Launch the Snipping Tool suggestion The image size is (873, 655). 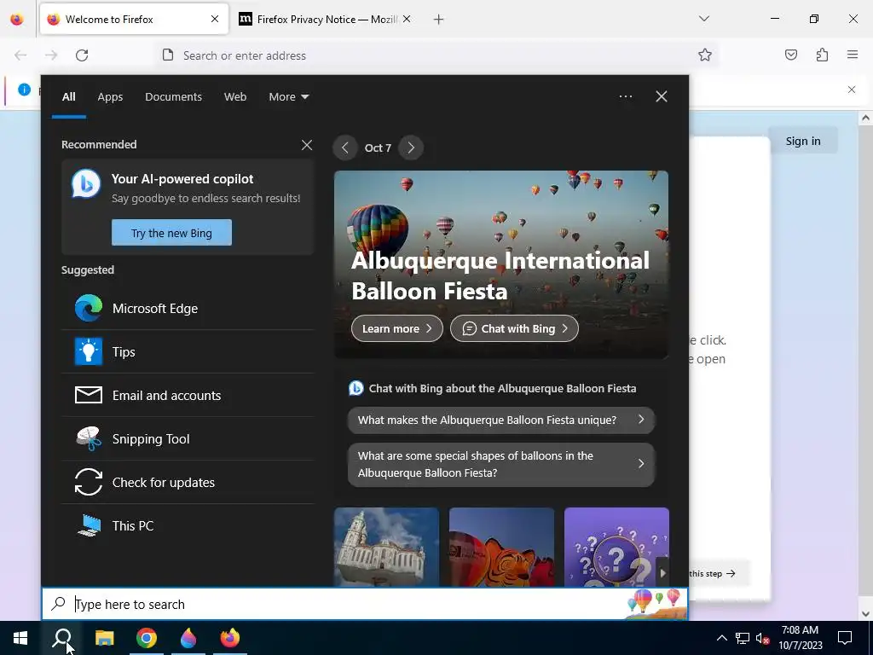pyautogui.click(x=188, y=439)
